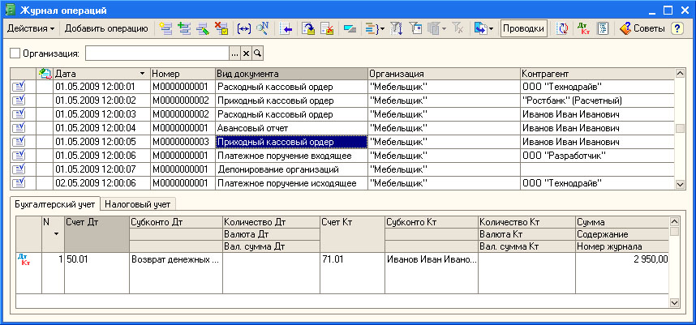
Task: Click the Dt/Kt posting result icon in toolbar
Action: pyautogui.click(x=584, y=29)
